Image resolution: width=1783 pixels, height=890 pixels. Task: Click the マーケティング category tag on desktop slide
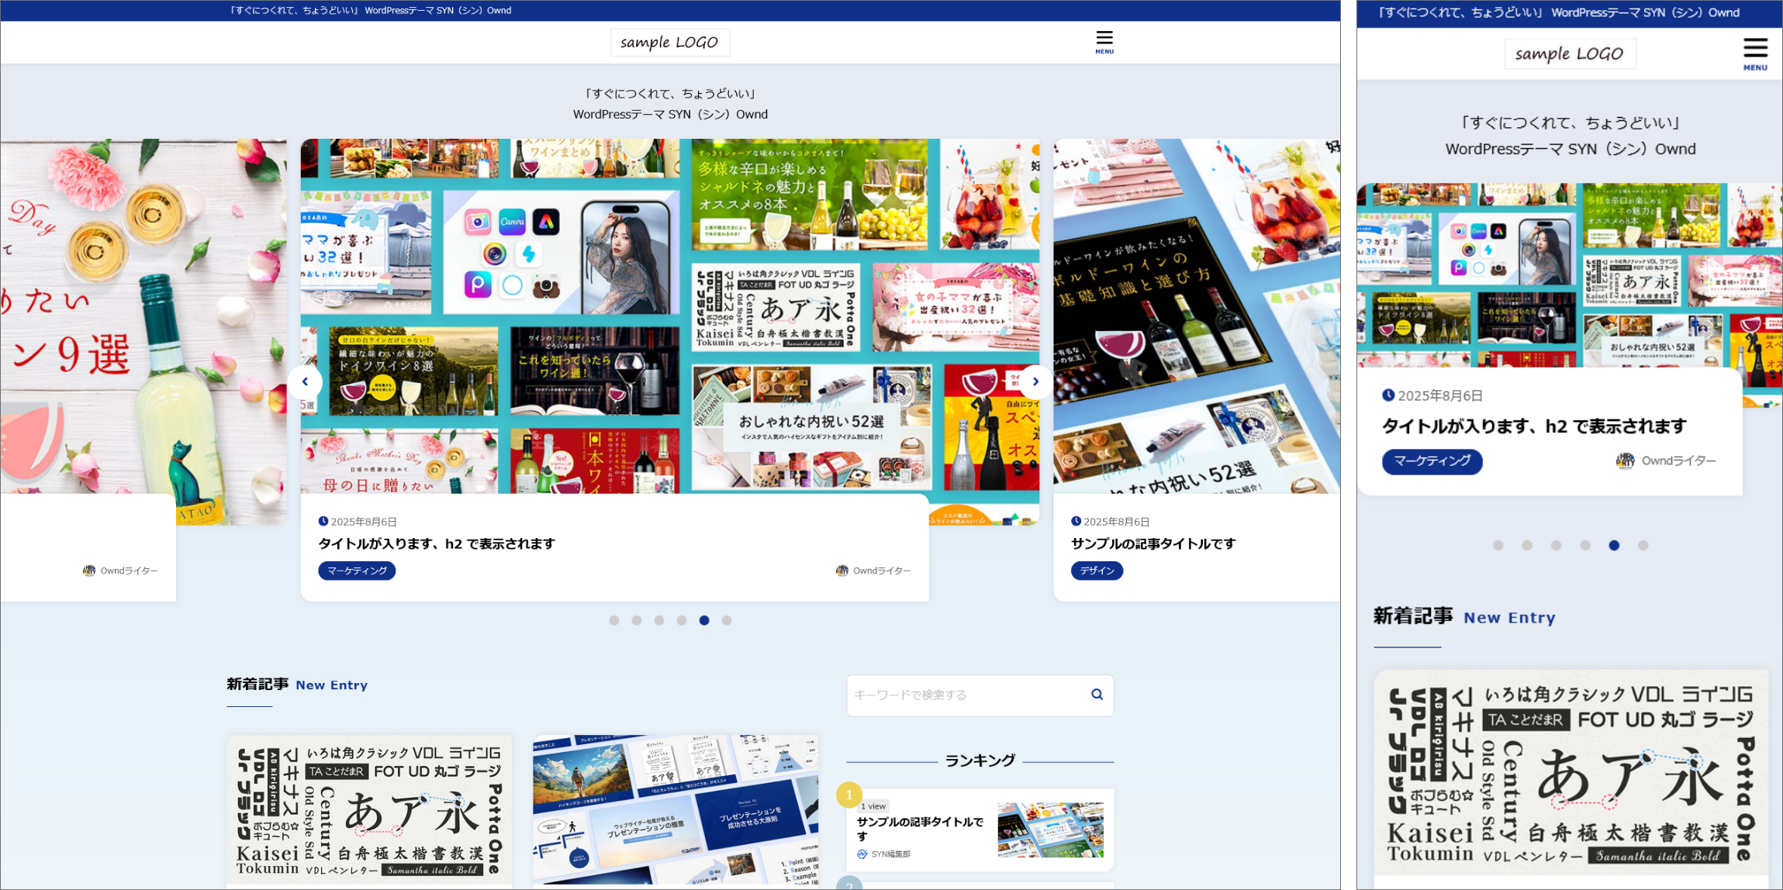pos(357,571)
